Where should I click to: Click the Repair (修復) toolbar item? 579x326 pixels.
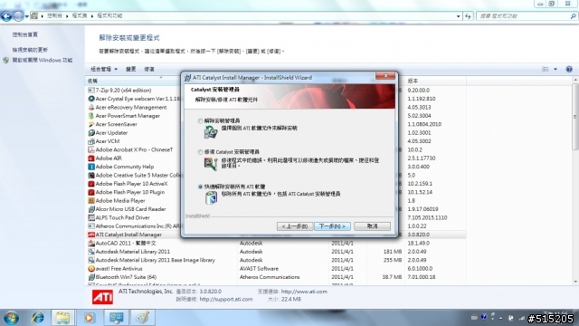[149, 69]
